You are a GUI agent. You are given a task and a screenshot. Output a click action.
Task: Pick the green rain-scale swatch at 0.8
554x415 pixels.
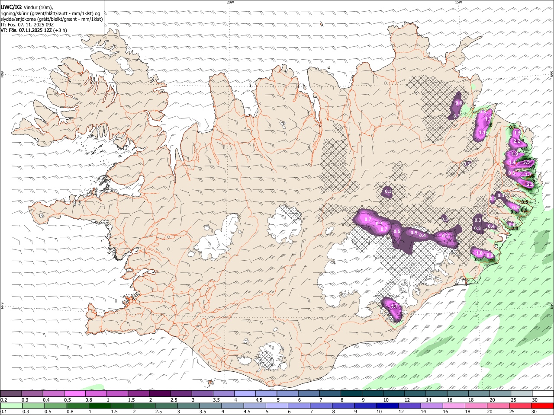click(x=77, y=406)
